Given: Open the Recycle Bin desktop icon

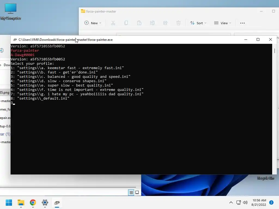Looking at the screenshot, I should pyautogui.click(x=265, y=178).
